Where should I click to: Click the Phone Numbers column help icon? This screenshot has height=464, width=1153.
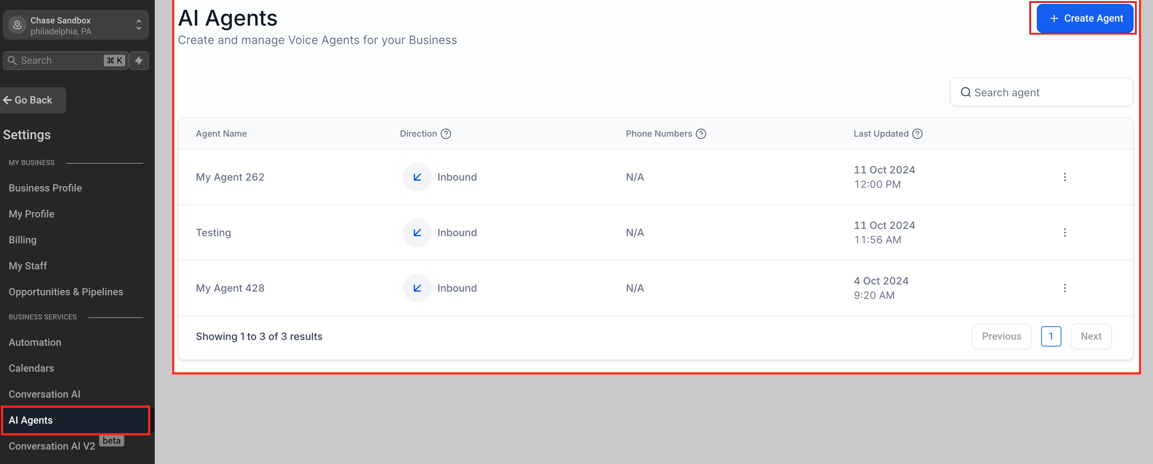click(701, 134)
